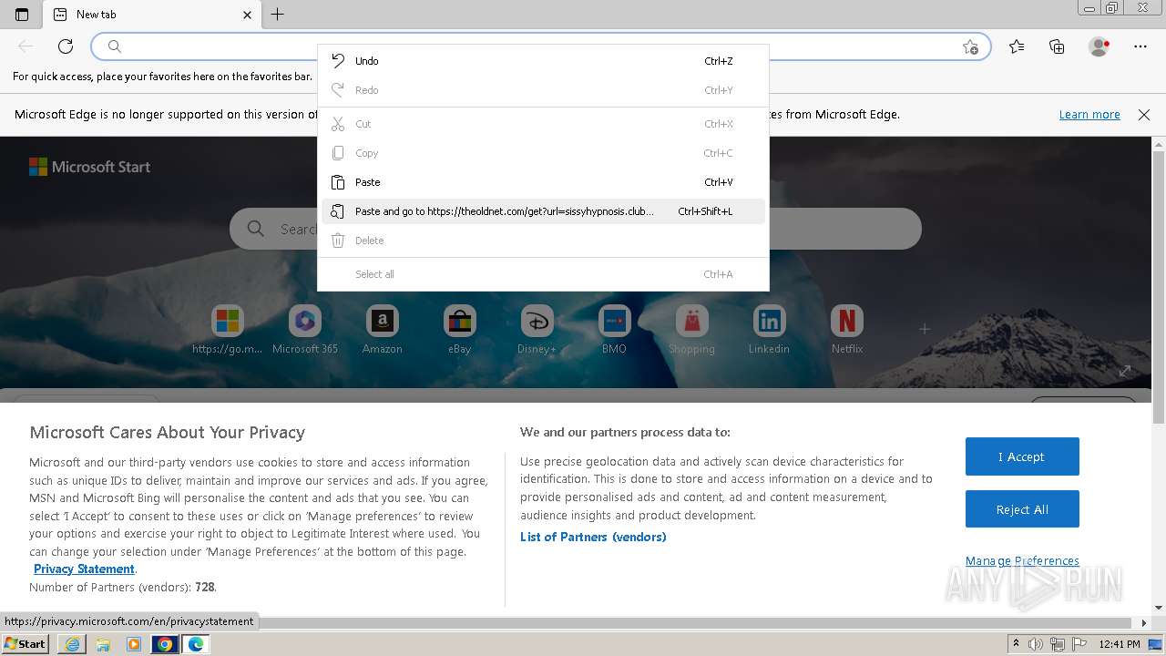
Task: Click the horizontal scrollbar right arrow
Action: 1145,623
